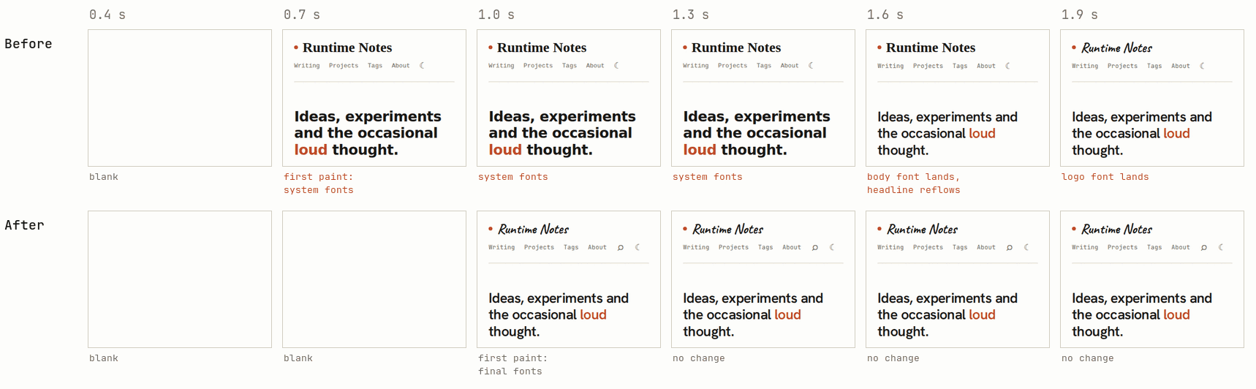Click Runtime Notes logo in Before 1.0 s frame
The height and width of the screenshot is (389, 1256).
542,48
